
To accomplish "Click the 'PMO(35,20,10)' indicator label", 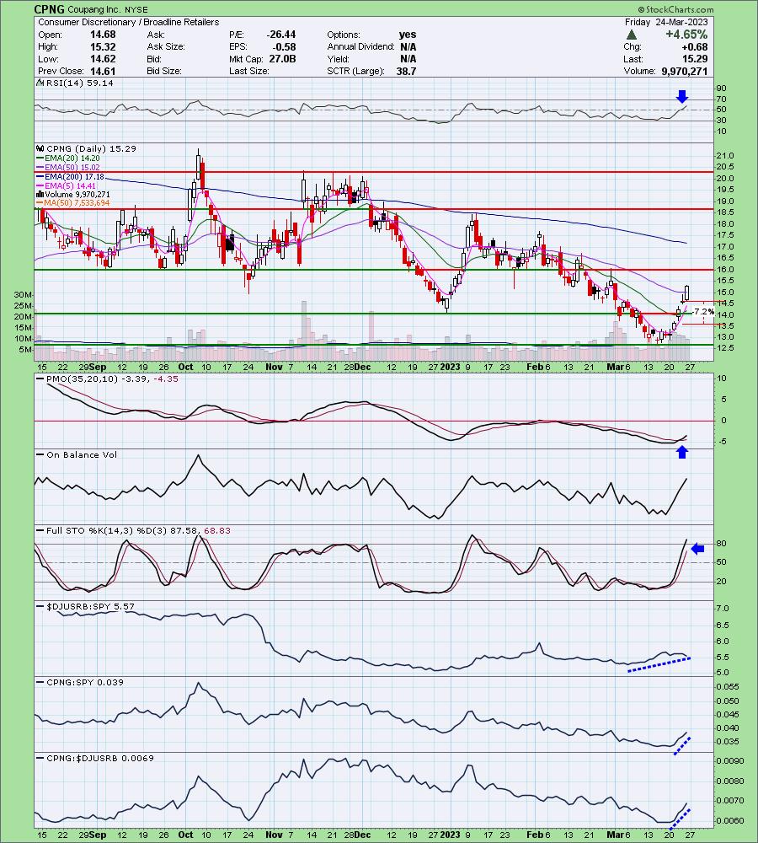I will (83, 379).
